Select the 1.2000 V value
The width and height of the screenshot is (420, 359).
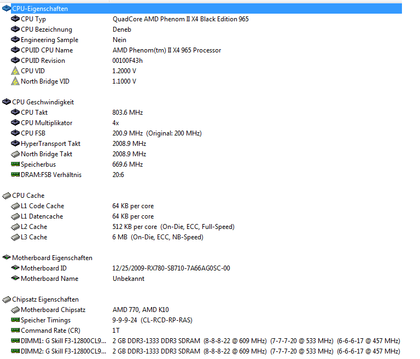tap(124, 71)
